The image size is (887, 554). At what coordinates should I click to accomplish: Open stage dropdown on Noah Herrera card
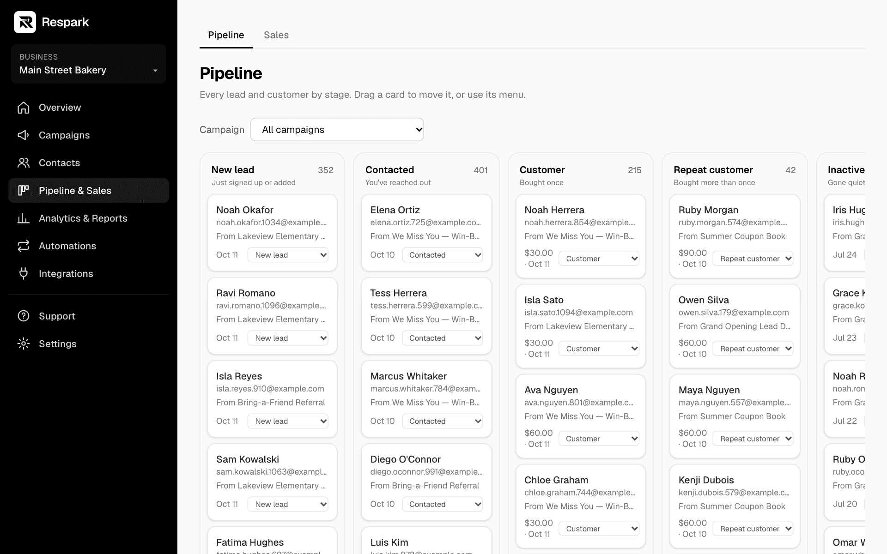599,259
